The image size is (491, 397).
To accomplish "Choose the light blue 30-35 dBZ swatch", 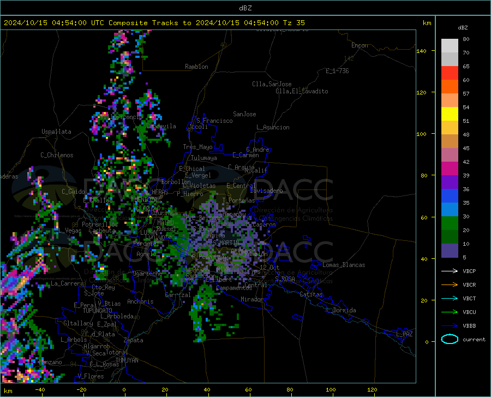I will pyautogui.click(x=450, y=210).
